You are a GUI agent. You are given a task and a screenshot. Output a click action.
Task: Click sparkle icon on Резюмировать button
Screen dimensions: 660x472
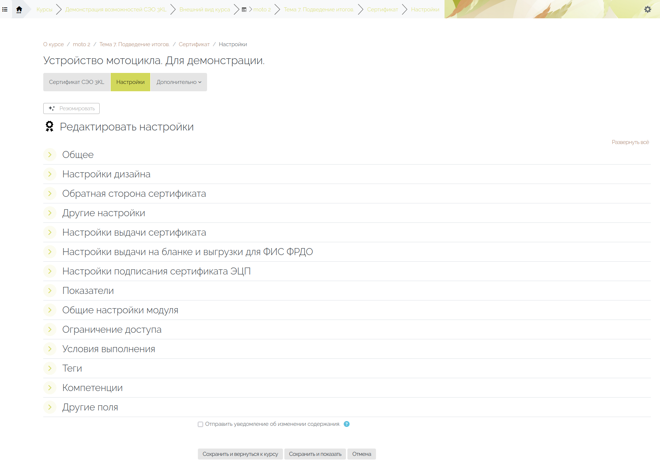(x=52, y=108)
